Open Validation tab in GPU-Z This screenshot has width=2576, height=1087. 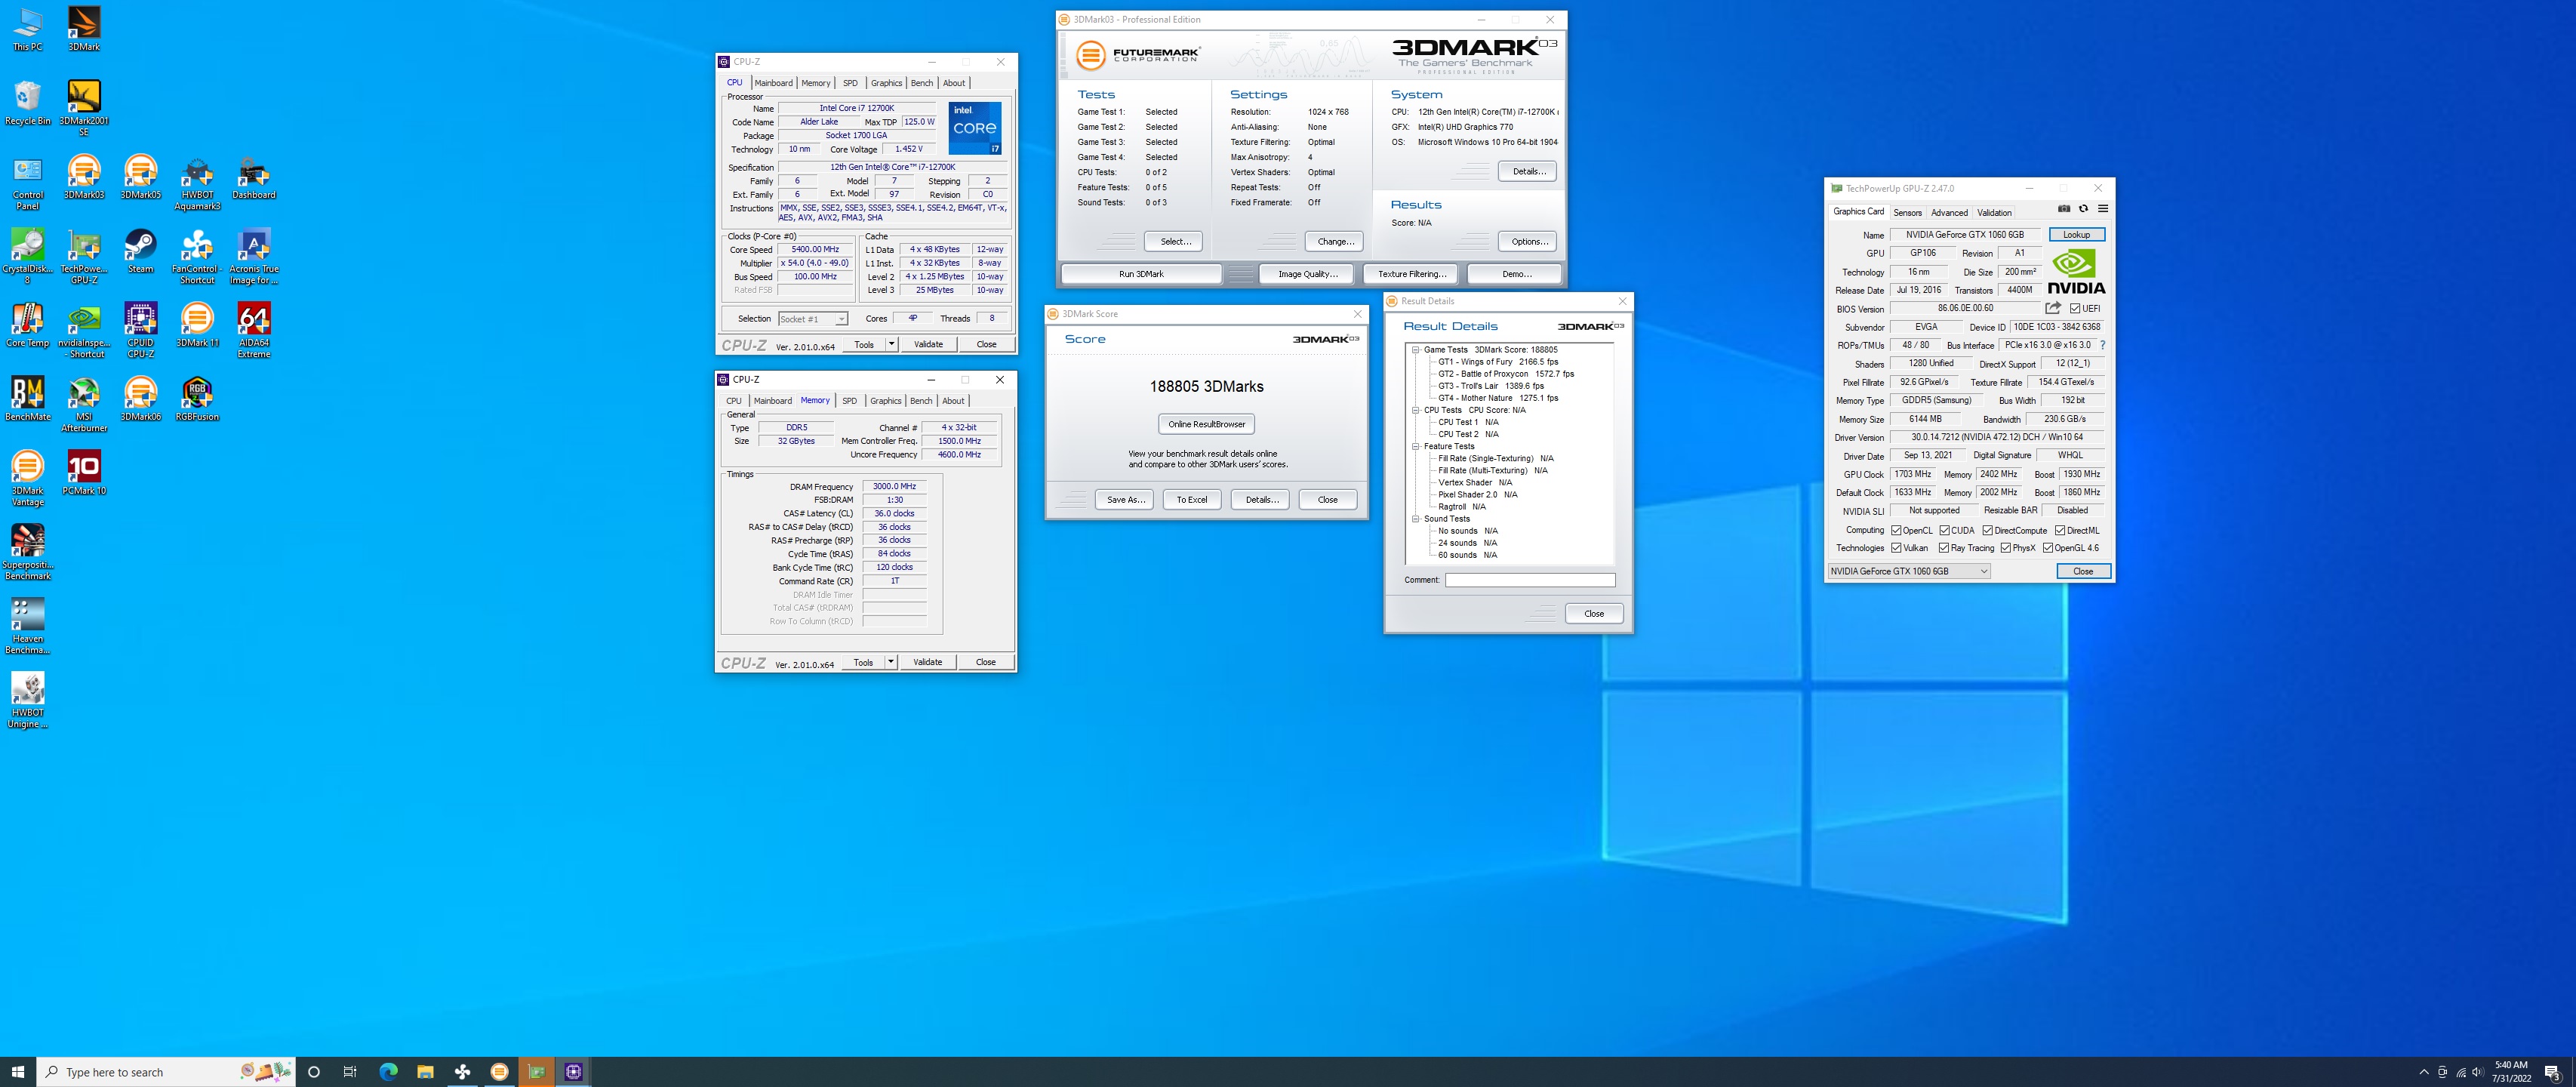coord(1994,212)
